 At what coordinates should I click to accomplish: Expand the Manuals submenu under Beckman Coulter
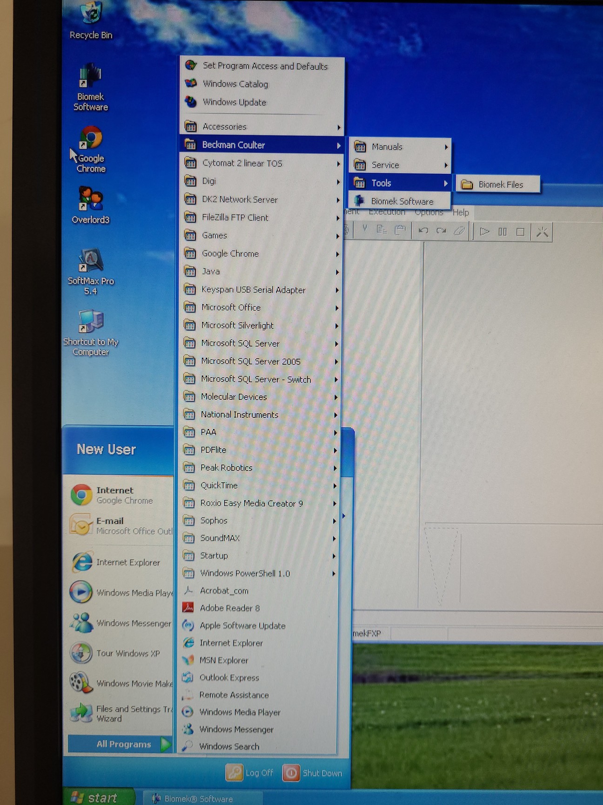tap(400, 147)
